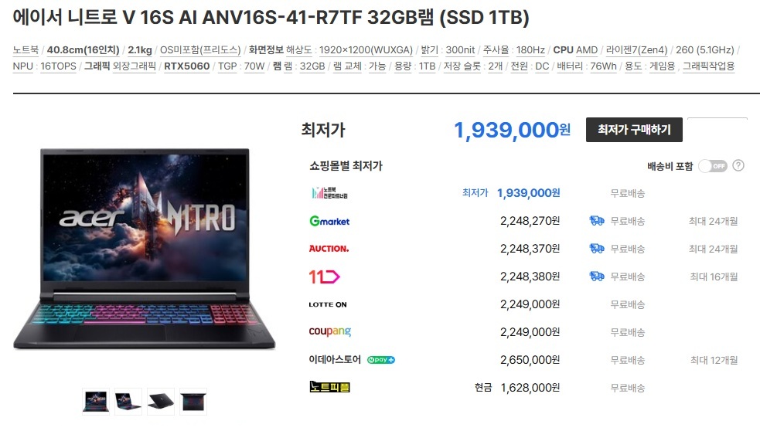Select the fourth rear-view thumbnail

click(193, 402)
